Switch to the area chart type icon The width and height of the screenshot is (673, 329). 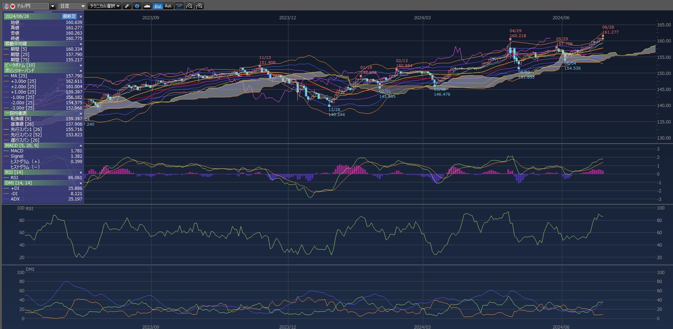(147, 6)
